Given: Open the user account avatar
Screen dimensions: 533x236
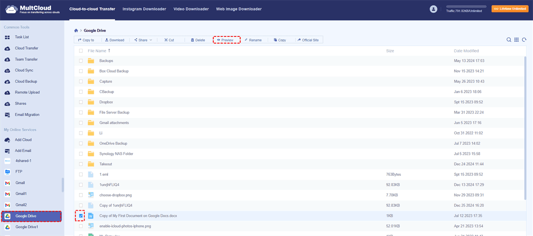Looking at the screenshot, I should (434, 9).
